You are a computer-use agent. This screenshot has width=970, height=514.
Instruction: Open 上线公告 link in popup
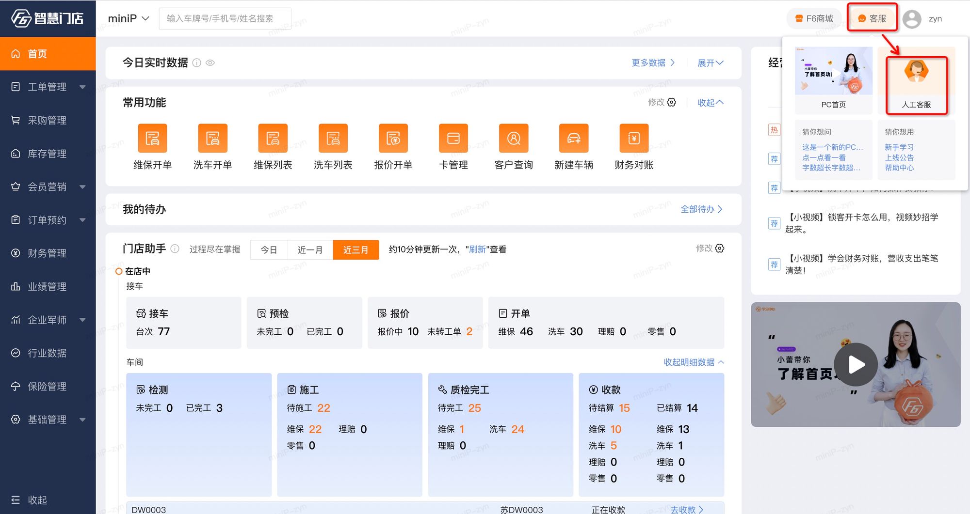point(899,157)
